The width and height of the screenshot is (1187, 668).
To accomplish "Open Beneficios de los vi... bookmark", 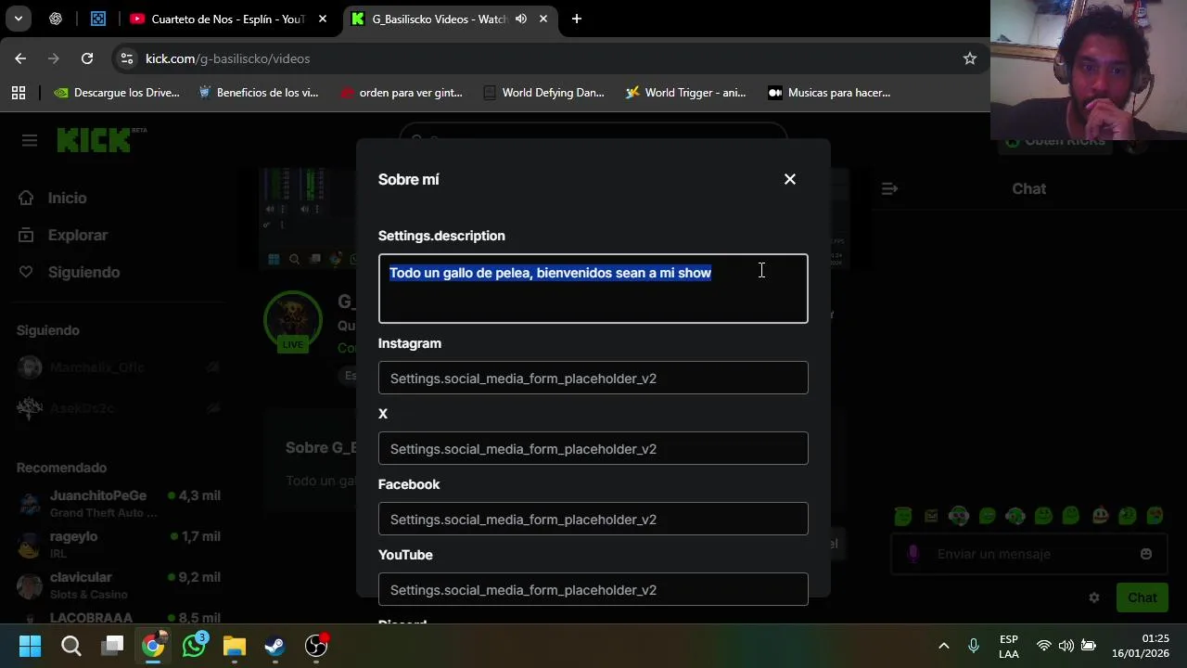I will tap(259, 93).
